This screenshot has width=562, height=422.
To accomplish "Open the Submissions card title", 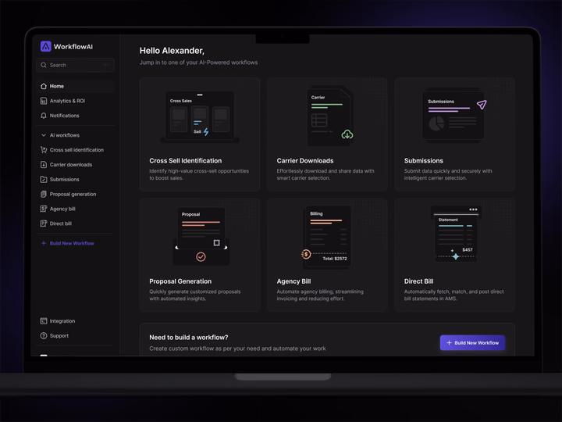I will pyautogui.click(x=424, y=161).
